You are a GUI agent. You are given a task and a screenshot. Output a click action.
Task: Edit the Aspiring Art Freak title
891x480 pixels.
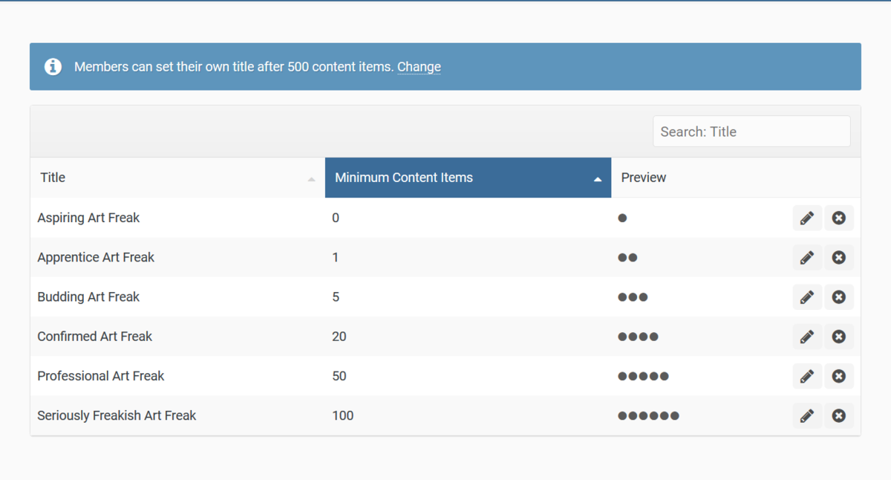coord(807,218)
